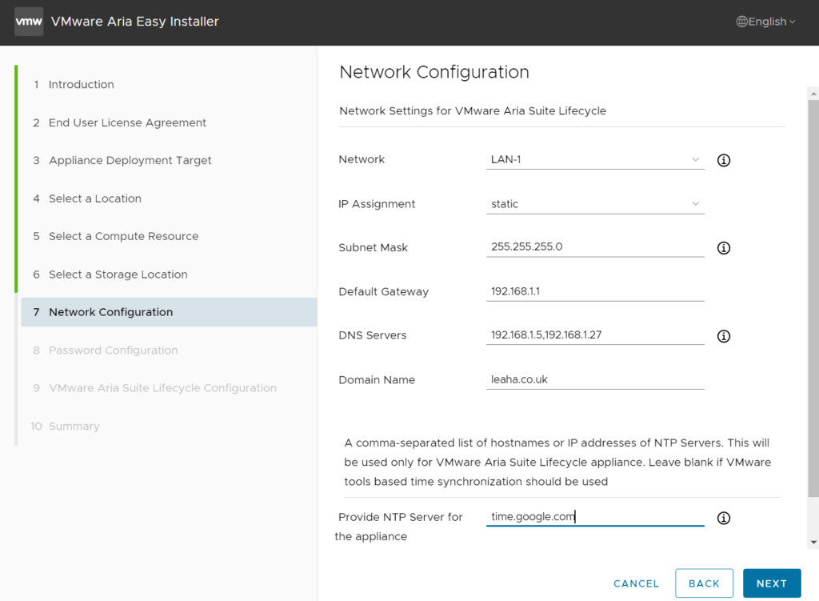Open the English language dropdown

coord(766,22)
